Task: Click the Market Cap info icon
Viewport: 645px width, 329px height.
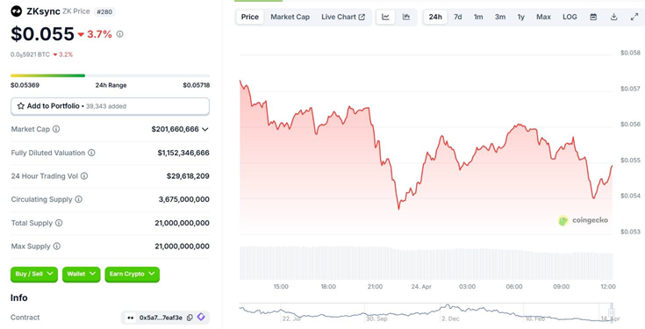Action: [56, 129]
